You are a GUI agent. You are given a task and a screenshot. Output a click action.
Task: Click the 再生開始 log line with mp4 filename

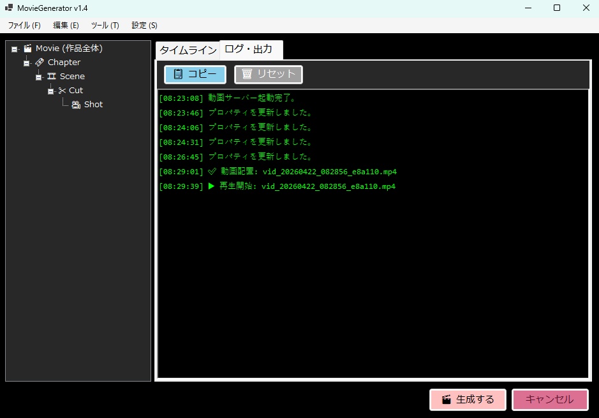(x=277, y=186)
